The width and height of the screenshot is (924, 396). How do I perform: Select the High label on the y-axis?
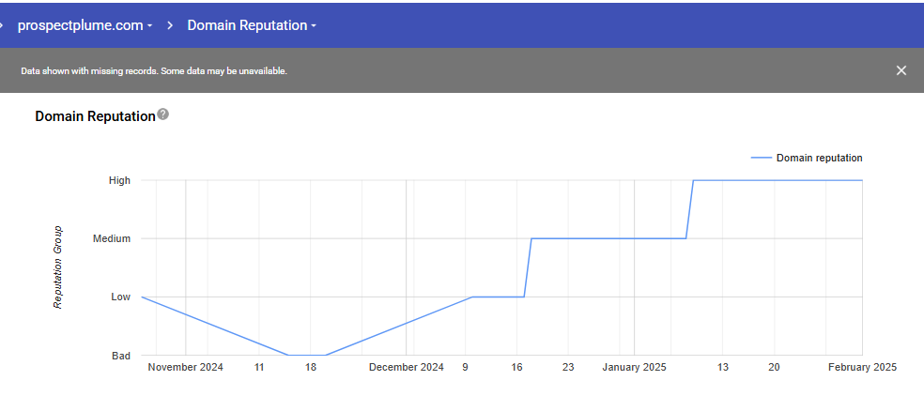point(120,180)
